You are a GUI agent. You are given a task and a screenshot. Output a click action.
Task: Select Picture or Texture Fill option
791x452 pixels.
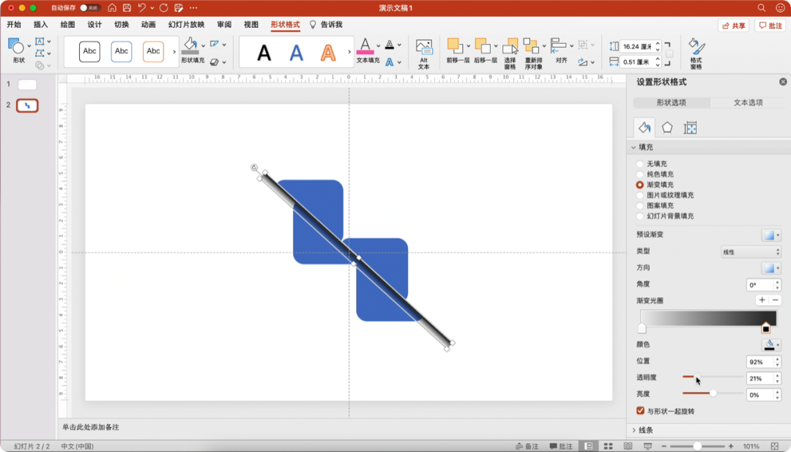tap(639, 195)
